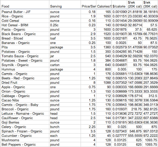Click the '$/calorie' header cell
The width and height of the screenshot is (158, 147).
tap(119, 5)
